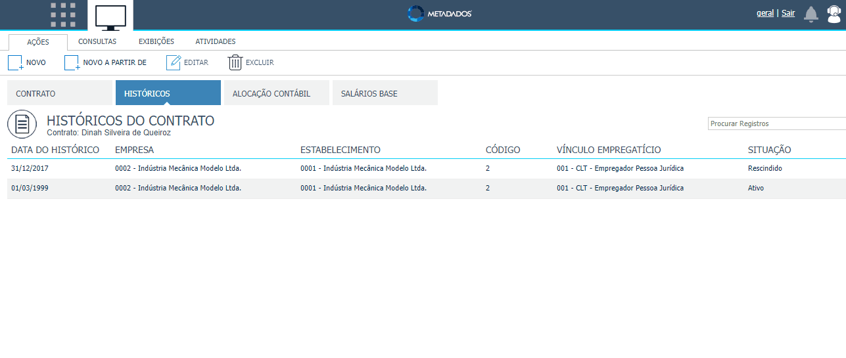Open the Salários Base tab
This screenshot has width=846, height=358.
385,93
